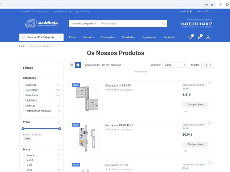Screen dimensions: 230x172
Task: Open quick view for Fechadura 791.GB
Action: (x=210, y=162)
